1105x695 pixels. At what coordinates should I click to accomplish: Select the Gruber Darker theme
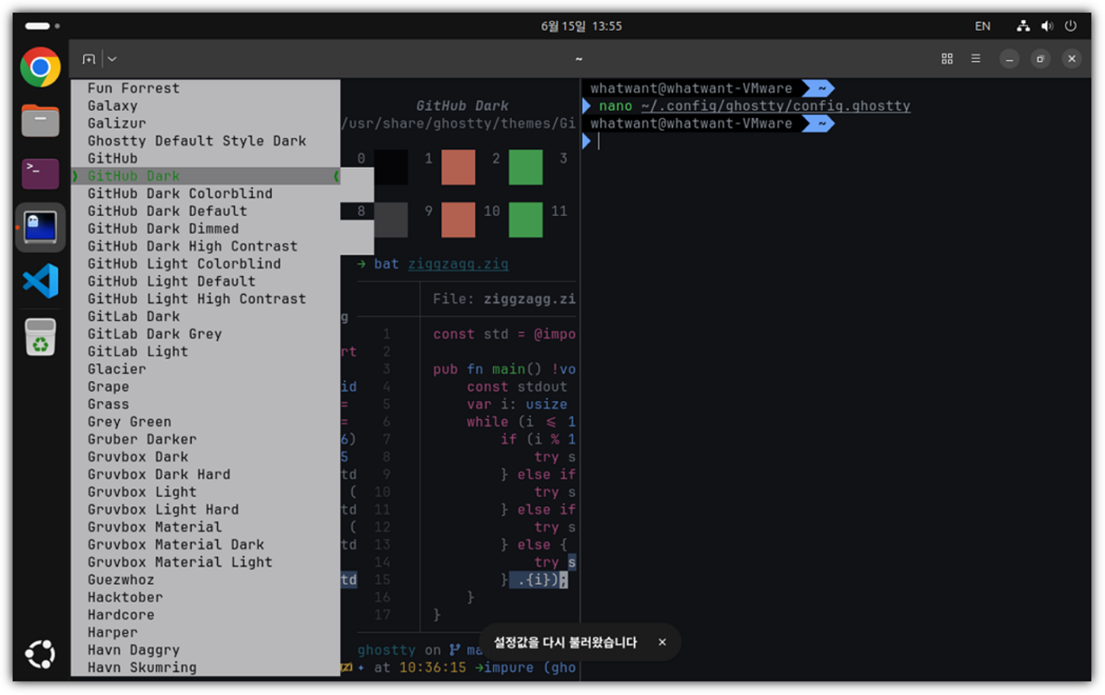[x=205, y=439]
